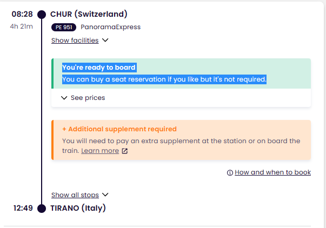Click the external link icon beside Learn more

pyautogui.click(x=124, y=151)
